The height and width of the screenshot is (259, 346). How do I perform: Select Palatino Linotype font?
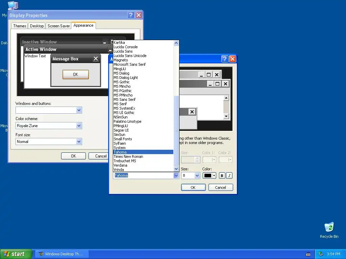pos(143,121)
